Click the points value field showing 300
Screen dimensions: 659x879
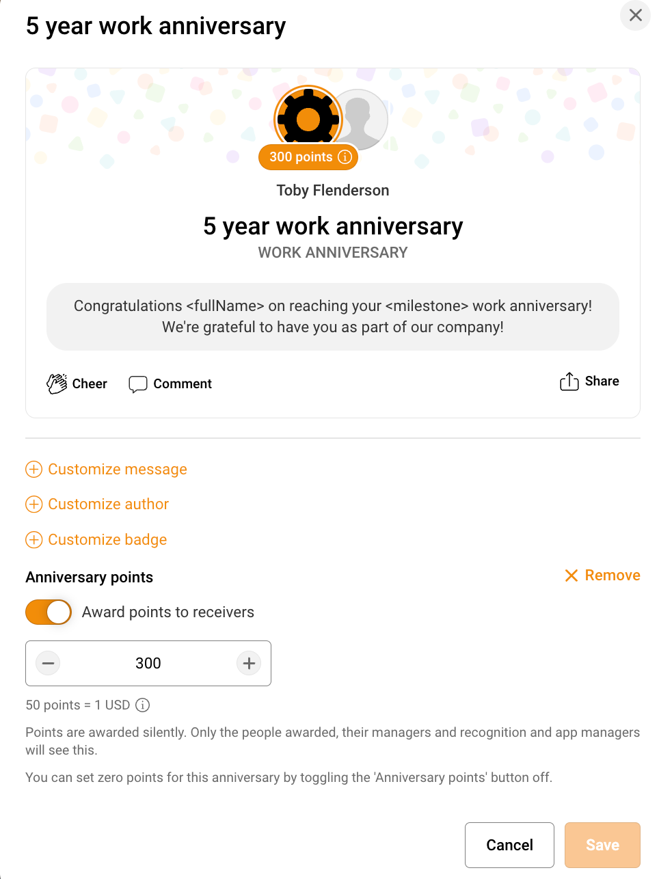tap(148, 663)
